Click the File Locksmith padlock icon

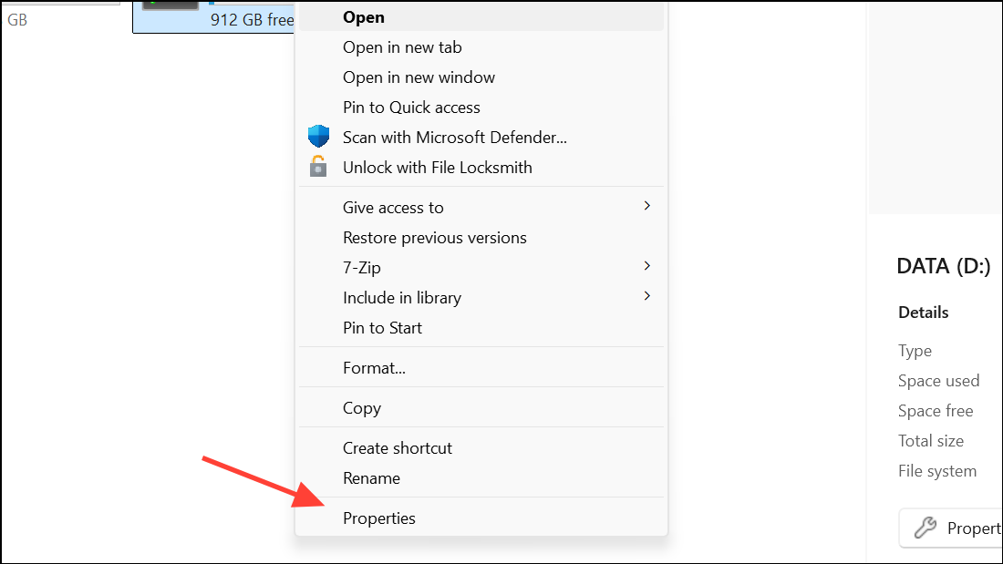coord(318,166)
